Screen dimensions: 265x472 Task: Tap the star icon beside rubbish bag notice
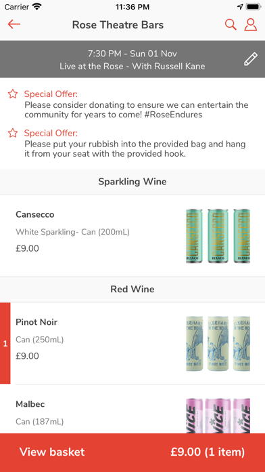(x=13, y=133)
